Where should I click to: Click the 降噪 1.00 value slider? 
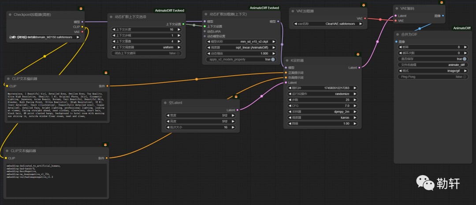point(322,124)
